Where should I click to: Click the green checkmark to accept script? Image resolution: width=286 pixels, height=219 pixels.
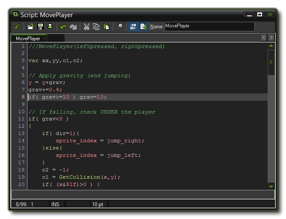coord(17,27)
